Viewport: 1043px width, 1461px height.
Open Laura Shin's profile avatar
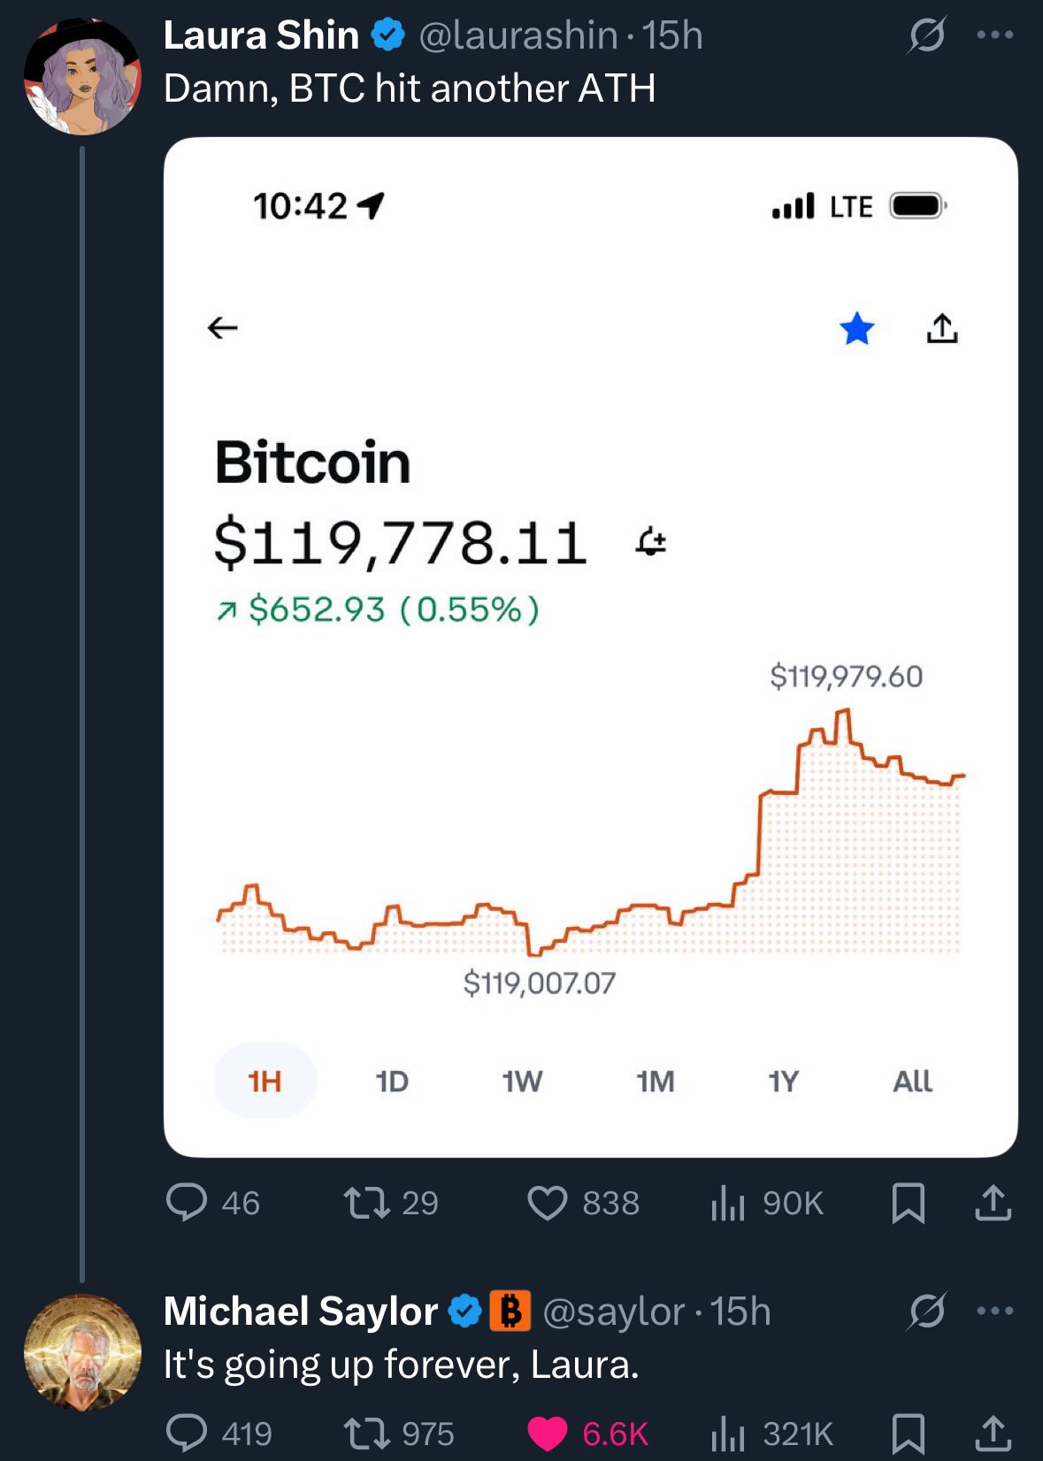pyautogui.click(x=82, y=76)
